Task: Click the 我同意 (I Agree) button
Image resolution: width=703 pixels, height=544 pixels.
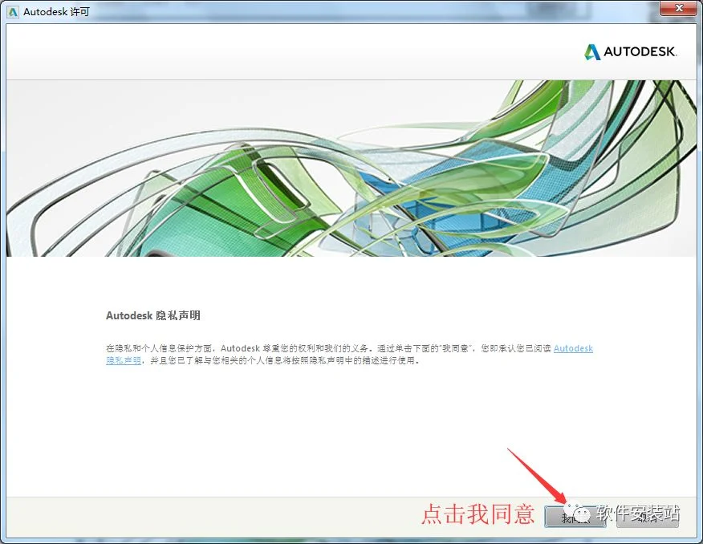Action: tap(575, 517)
